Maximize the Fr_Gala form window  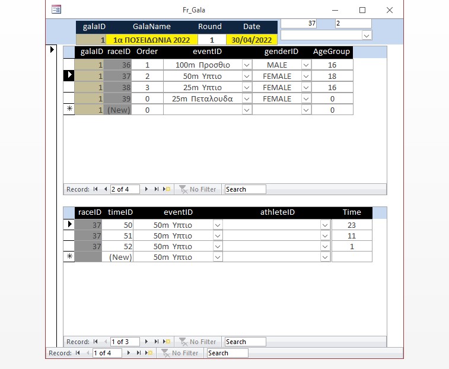point(362,10)
